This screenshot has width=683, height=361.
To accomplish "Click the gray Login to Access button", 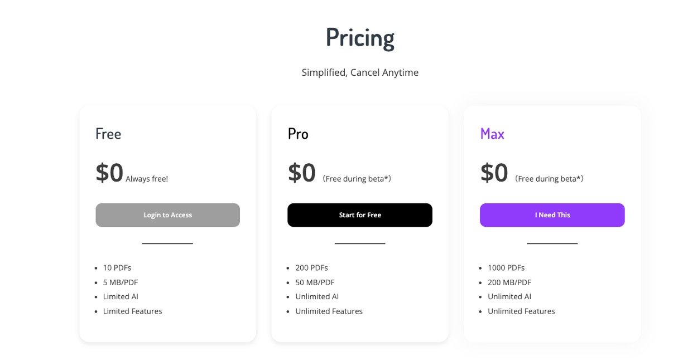I will point(167,215).
